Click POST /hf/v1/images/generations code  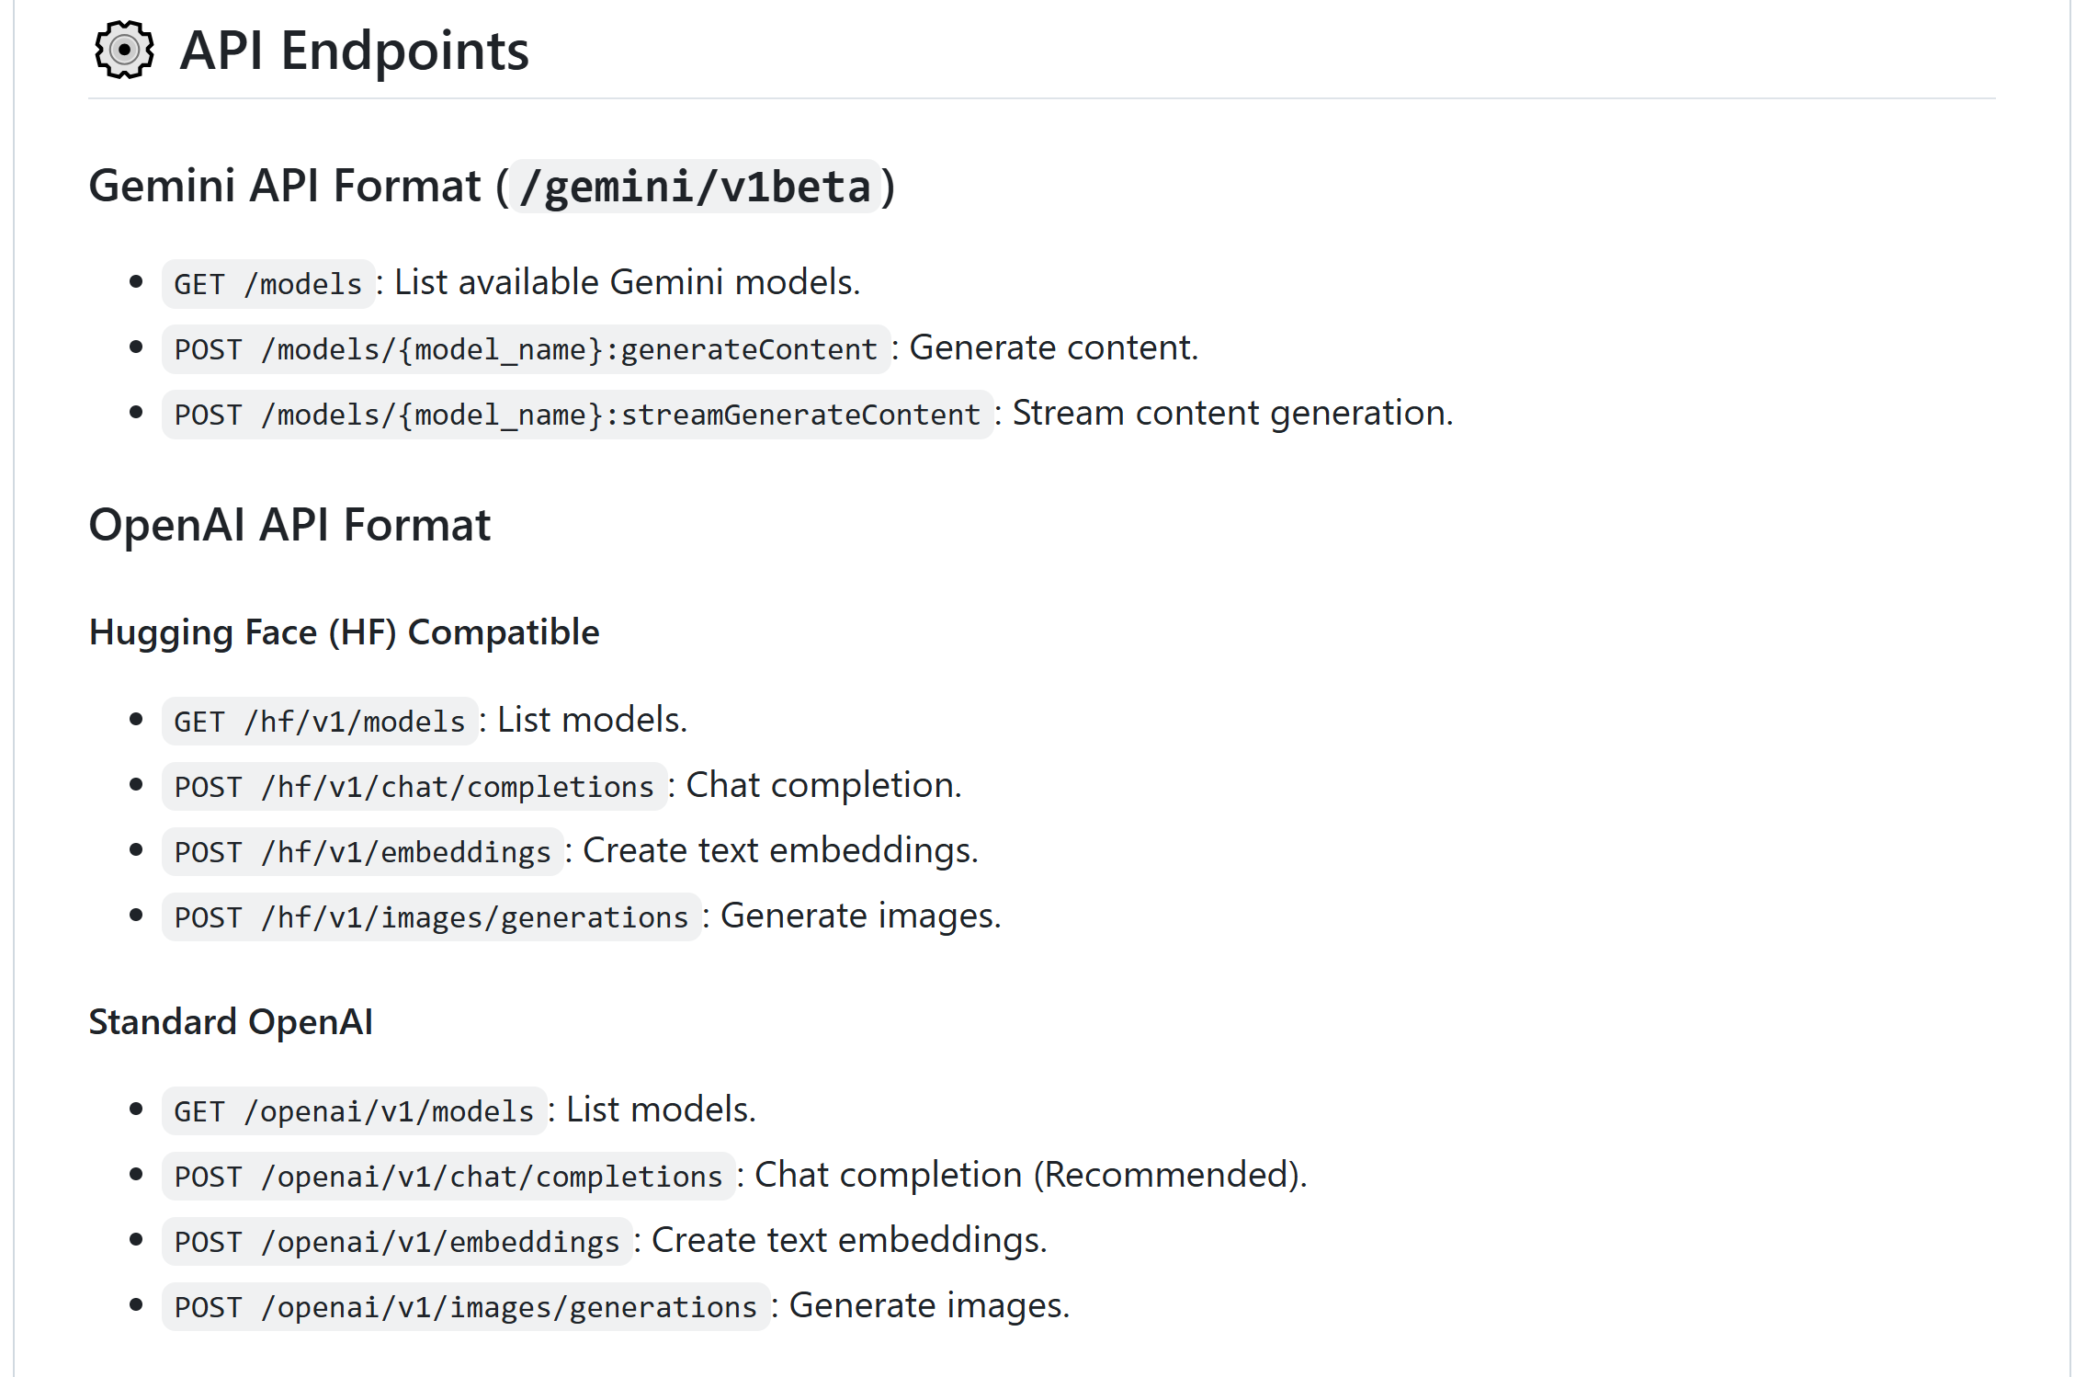tap(432, 917)
